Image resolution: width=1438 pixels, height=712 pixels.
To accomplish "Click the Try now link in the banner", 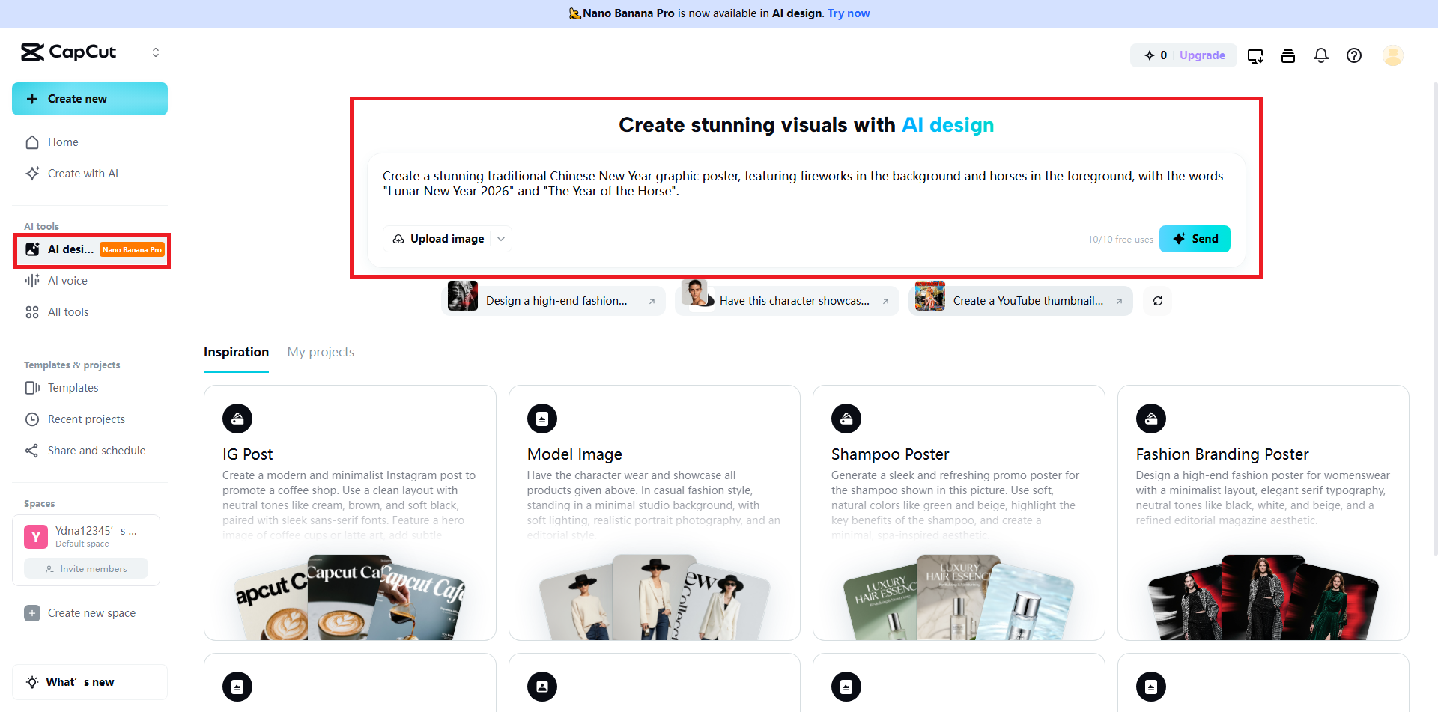I will click(x=848, y=13).
